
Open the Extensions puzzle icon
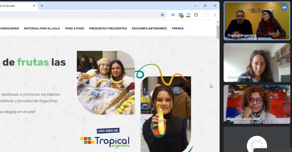196,15
